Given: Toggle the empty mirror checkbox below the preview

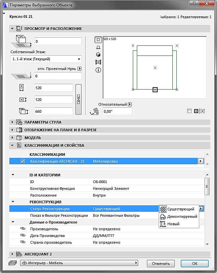Looking at the screenshot, I should pyautogui.click(x=189, y=111).
